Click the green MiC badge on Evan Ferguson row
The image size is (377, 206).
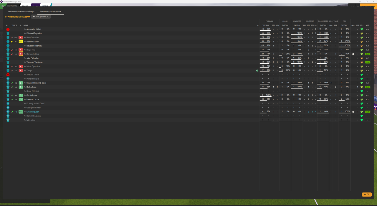(21, 112)
